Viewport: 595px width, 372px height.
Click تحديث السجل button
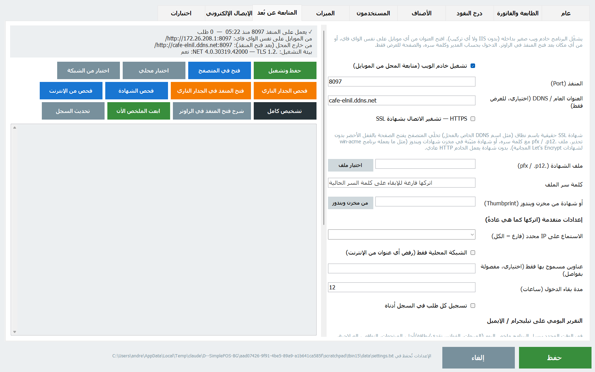(73, 111)
